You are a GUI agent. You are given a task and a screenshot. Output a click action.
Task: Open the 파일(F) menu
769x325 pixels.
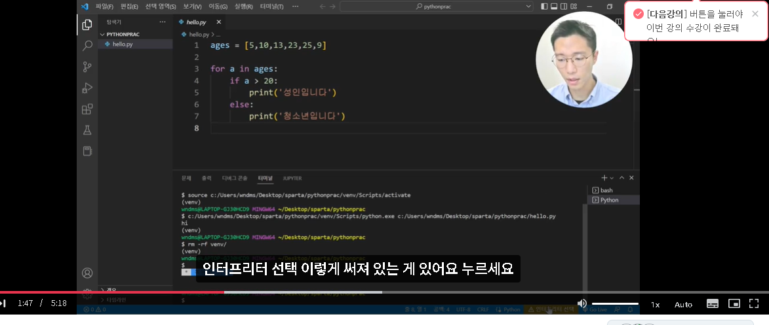(104, 7)
